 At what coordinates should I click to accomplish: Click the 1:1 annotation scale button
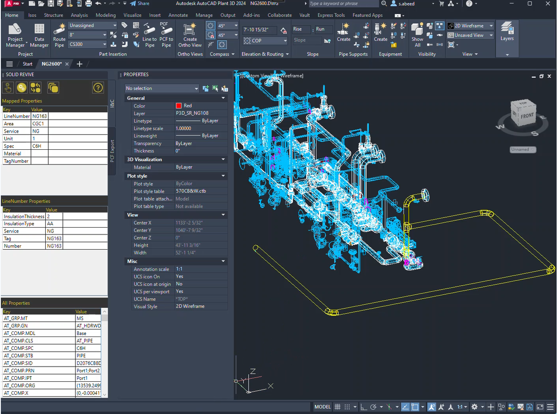coord(462,407)
